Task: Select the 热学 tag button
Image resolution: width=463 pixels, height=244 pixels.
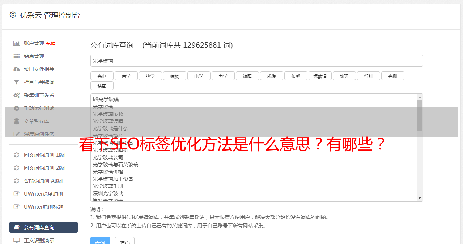Action: click(150, 76)
